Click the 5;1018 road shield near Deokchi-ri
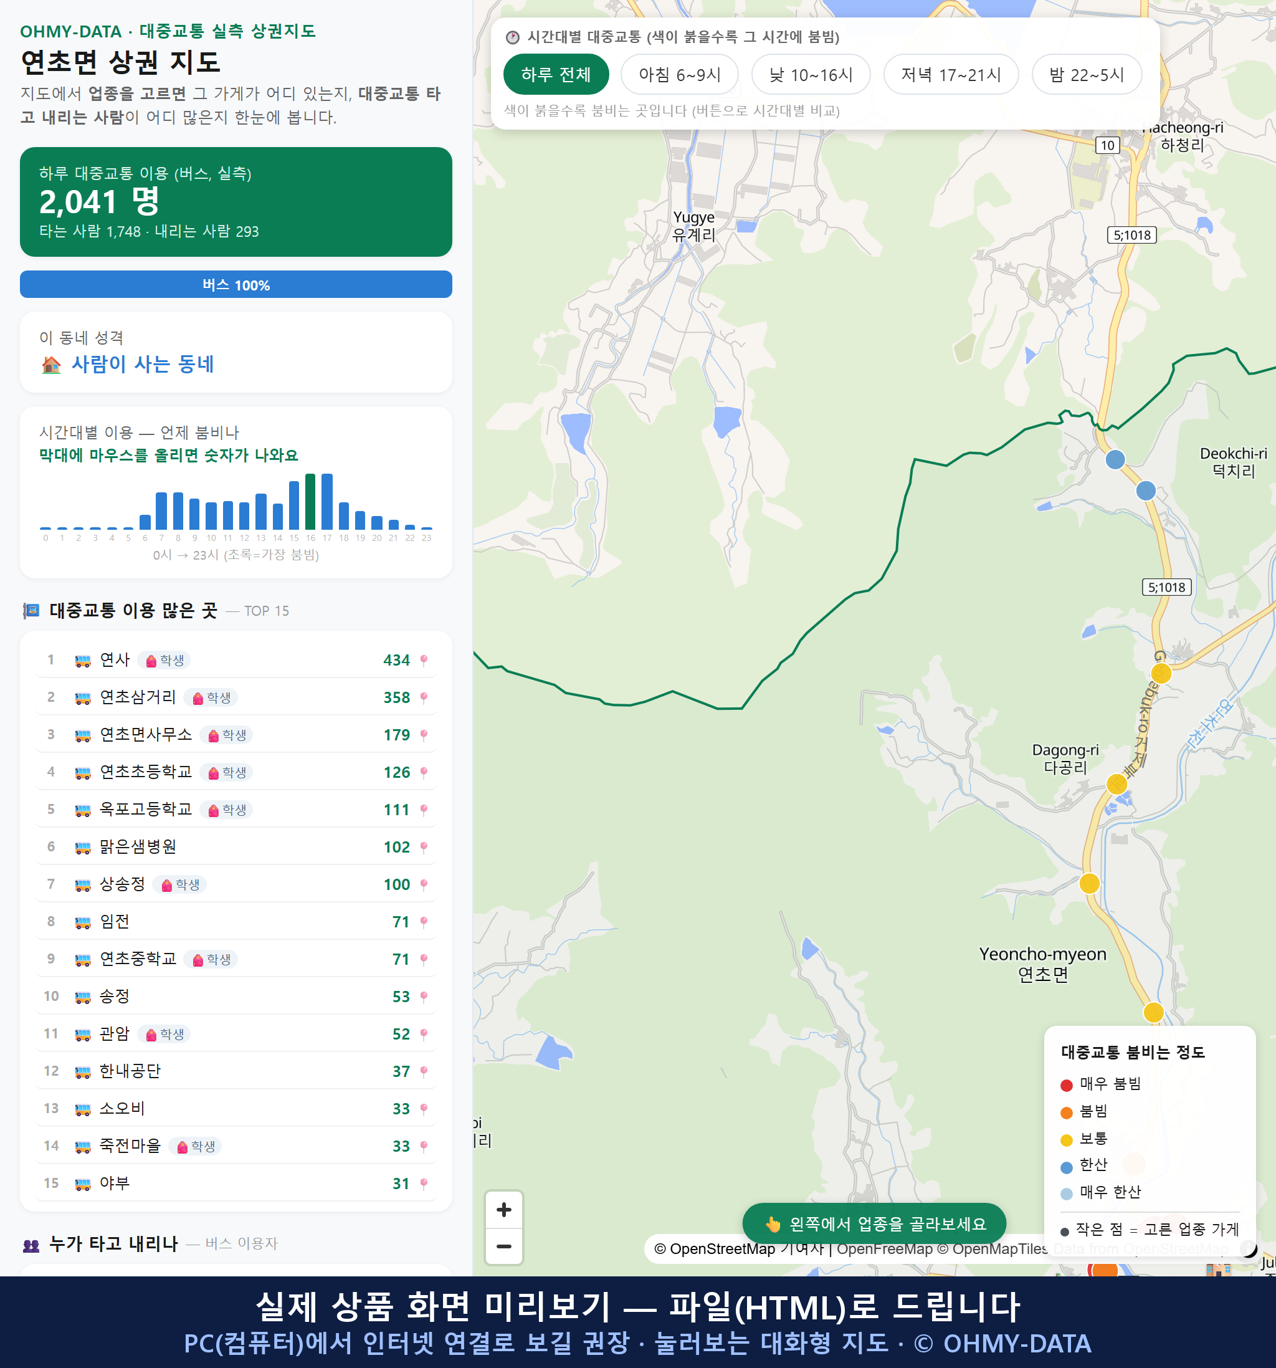 click(x=1166, y=587)
